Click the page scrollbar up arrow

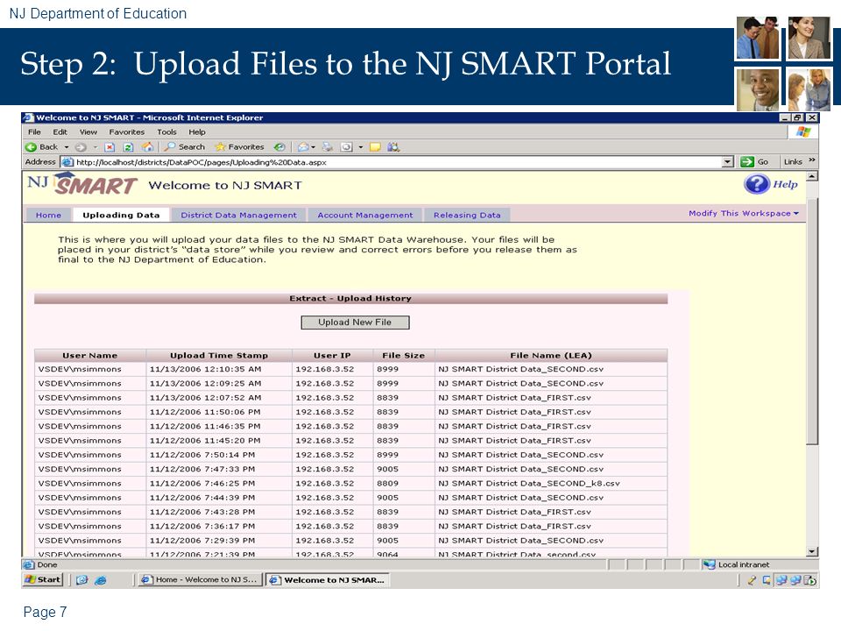click(x=812, y=176)
